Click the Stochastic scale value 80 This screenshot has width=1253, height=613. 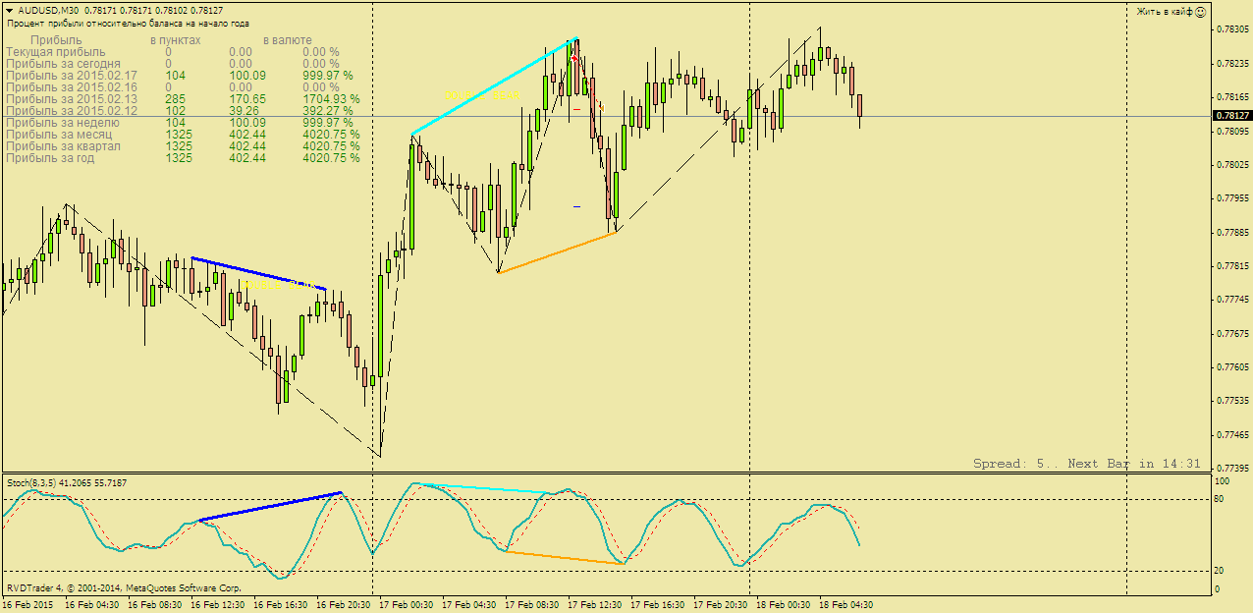click(x=1221, y=499)
